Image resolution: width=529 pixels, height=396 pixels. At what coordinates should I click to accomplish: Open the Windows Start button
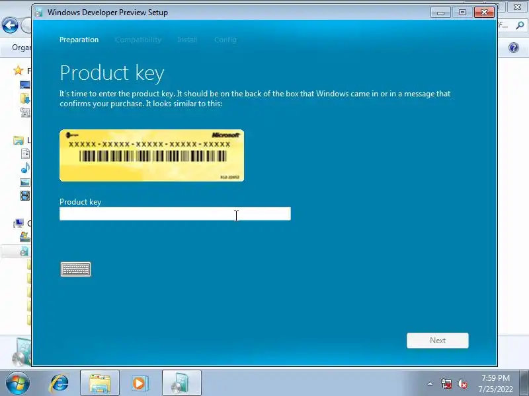pyautogui.click(x=18, y=383)
